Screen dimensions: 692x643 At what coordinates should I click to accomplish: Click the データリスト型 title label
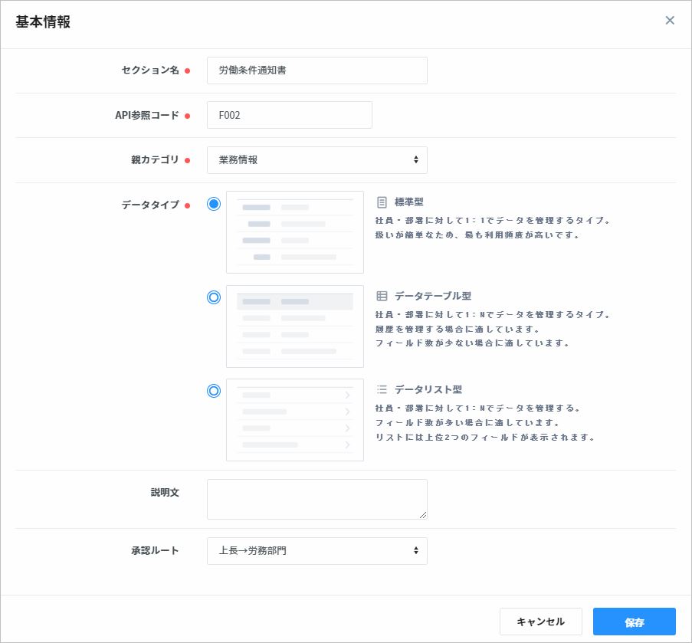428,389
